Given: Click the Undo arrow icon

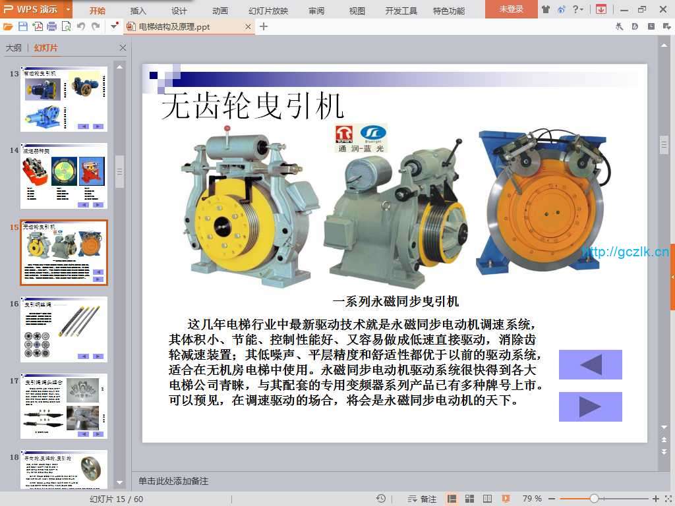Looking at the screenshot, I should 81,26.
